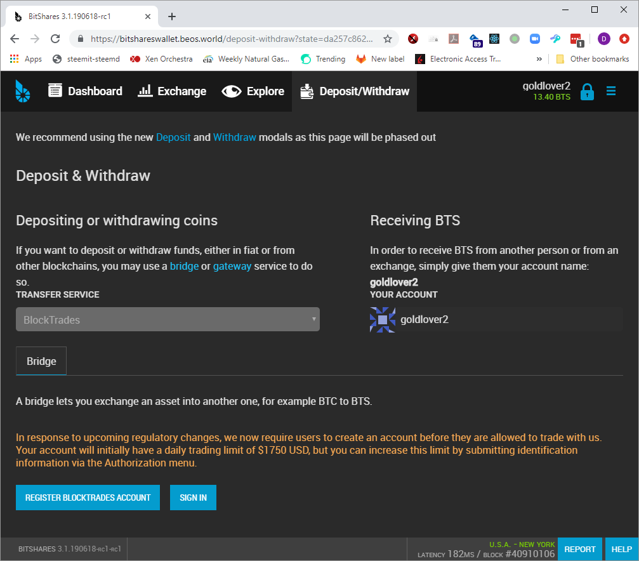639x561 pixels.
Task: Open the Exchange menu item
Action: click(172, 91)
